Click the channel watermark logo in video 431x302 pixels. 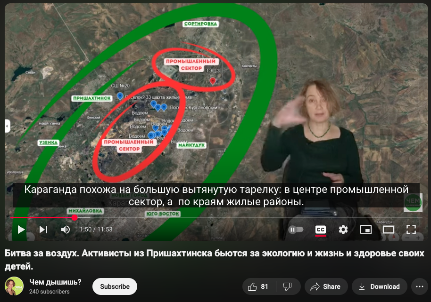[413, 202]
